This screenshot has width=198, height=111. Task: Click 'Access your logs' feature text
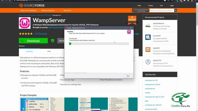(67, 80)
